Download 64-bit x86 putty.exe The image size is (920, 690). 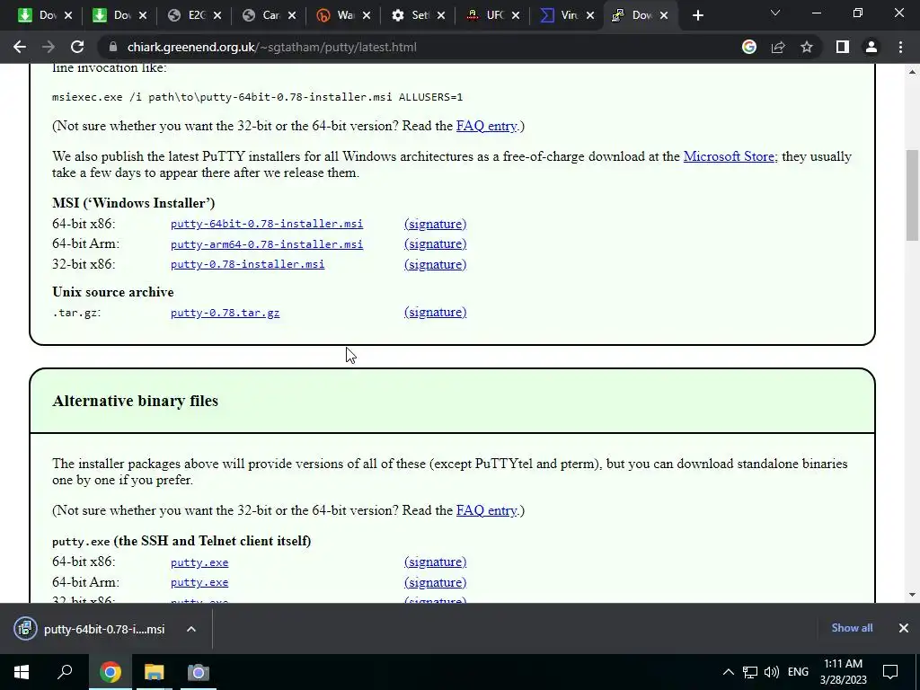pos(199,562)
